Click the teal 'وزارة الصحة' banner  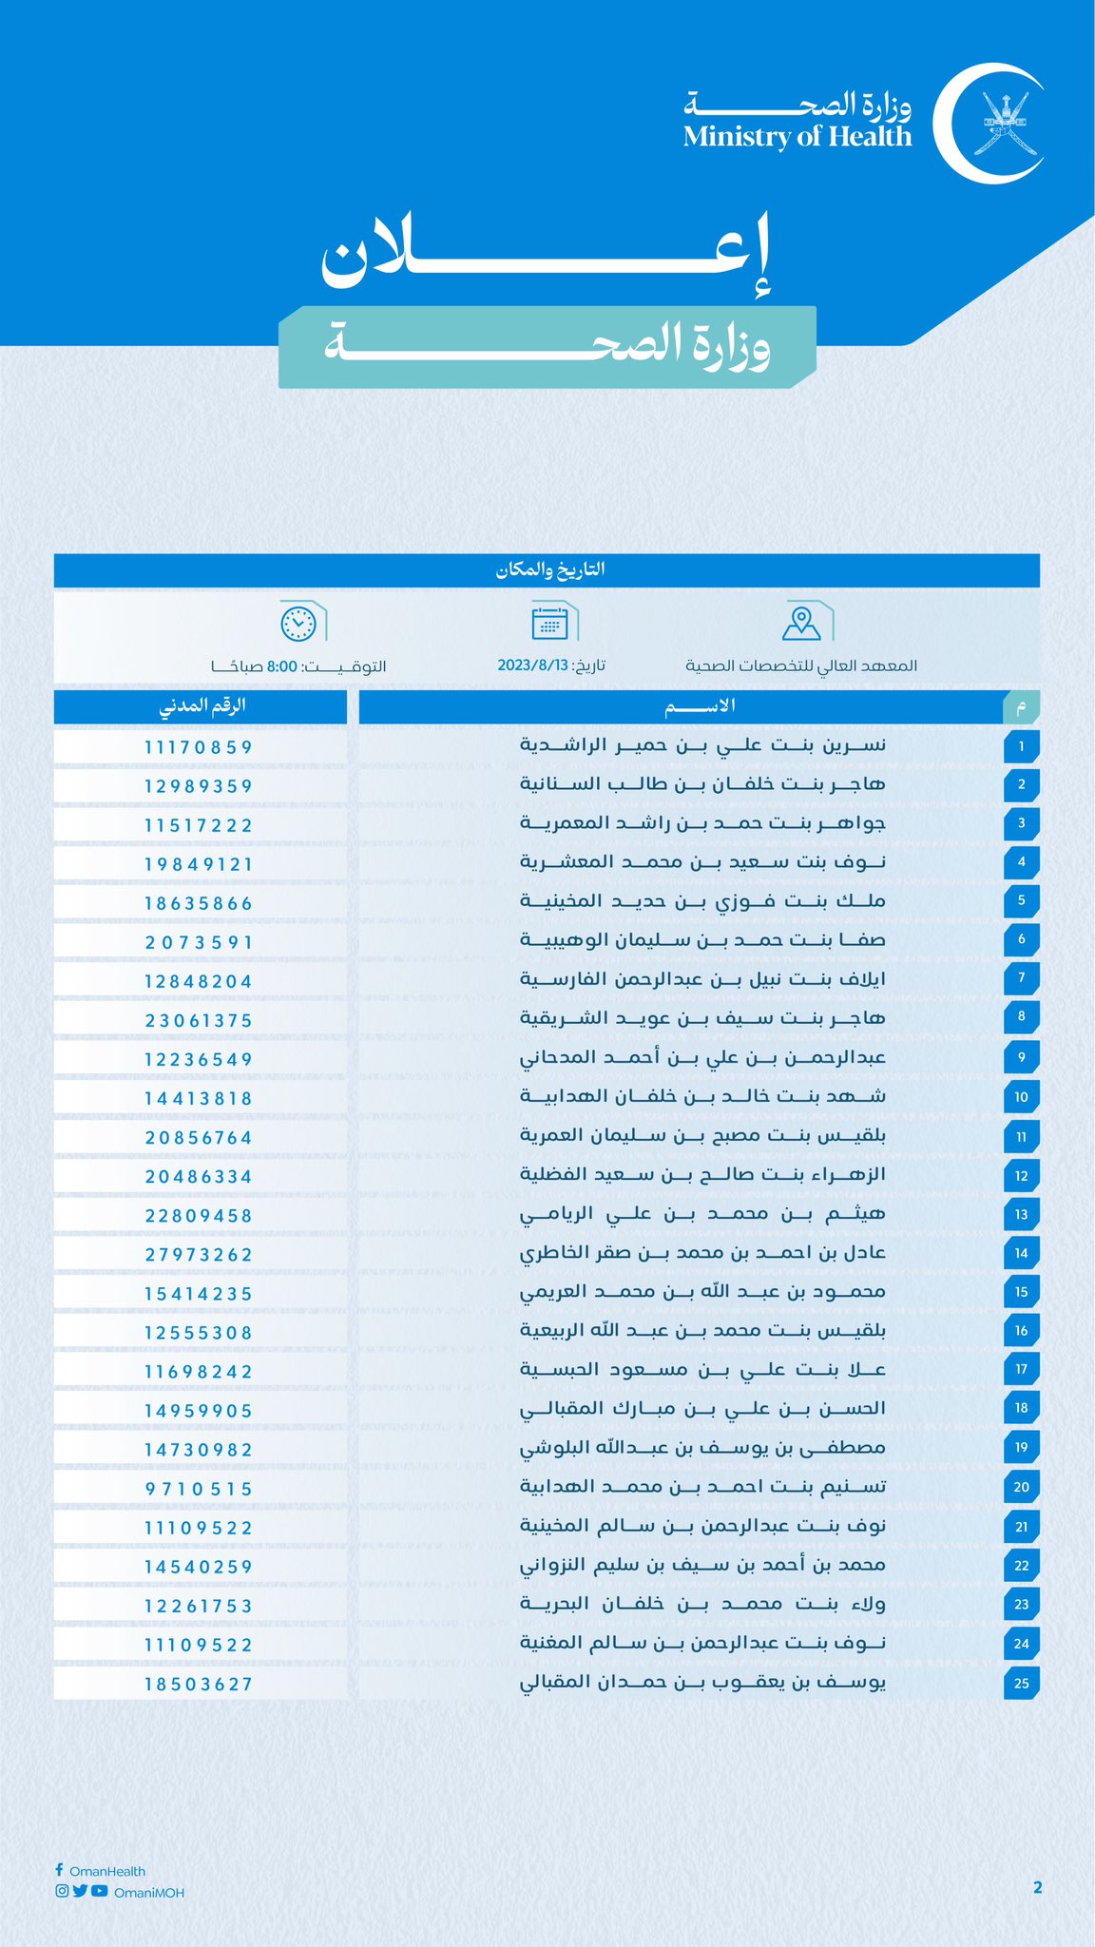[547, 347]
